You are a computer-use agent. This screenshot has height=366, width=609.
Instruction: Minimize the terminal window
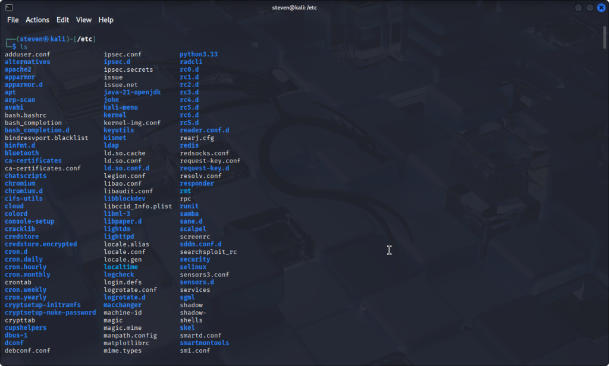tap(579, 8)
